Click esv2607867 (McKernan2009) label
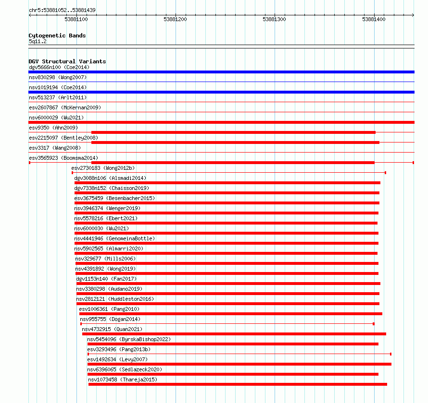Image resolution: width=428 pixels, height=403 pixels. click(65, 107)
